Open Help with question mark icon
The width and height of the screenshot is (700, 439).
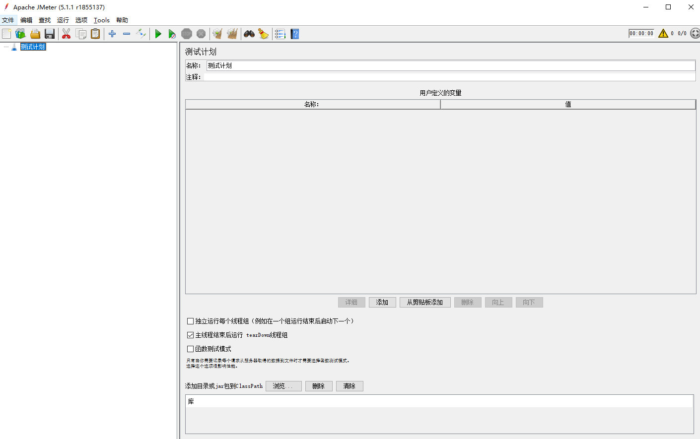coord(295,34)
